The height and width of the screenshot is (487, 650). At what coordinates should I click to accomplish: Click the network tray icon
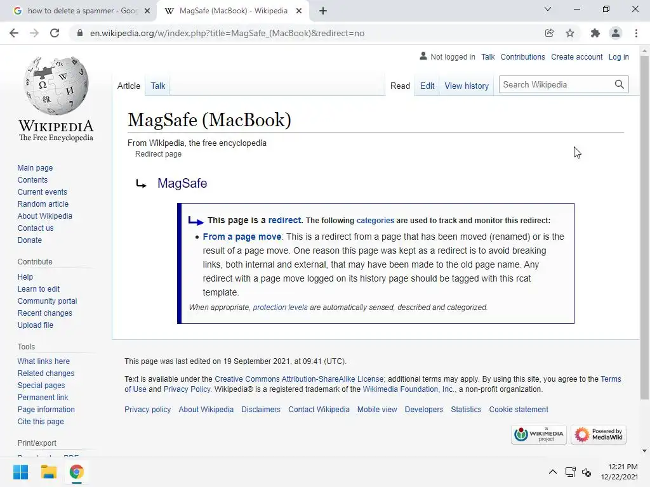[571, 472]
